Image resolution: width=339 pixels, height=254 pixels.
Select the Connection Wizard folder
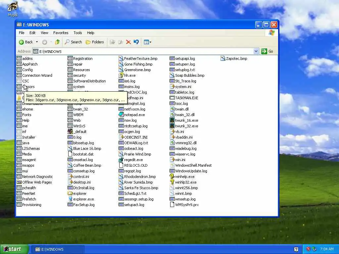34,75
